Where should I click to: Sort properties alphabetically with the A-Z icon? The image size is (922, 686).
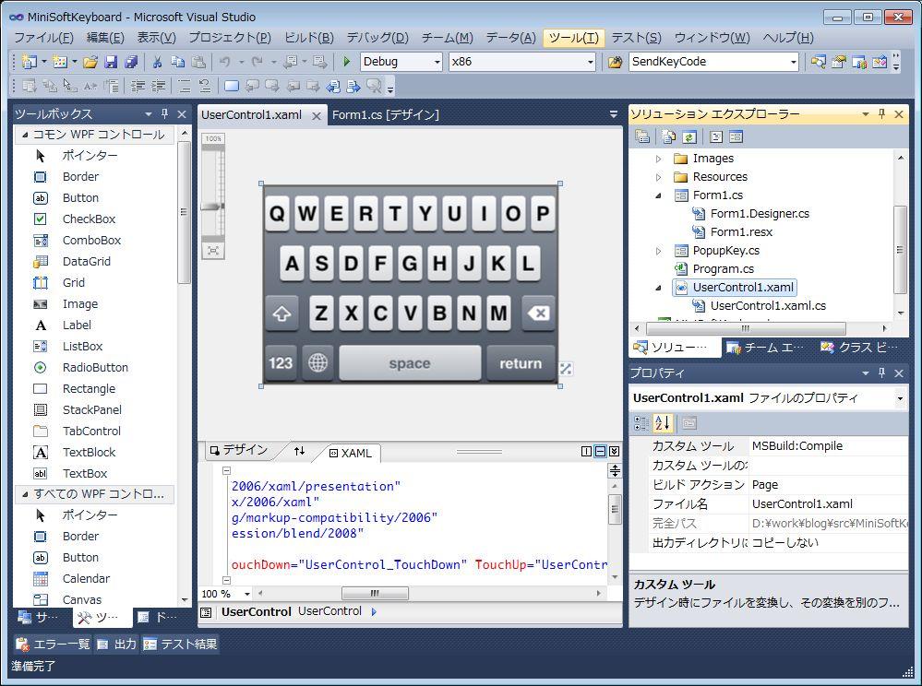click(663, 423)
